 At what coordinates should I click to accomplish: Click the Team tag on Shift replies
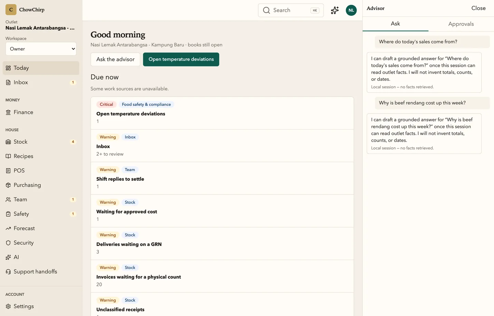click(x=130, y=170)
